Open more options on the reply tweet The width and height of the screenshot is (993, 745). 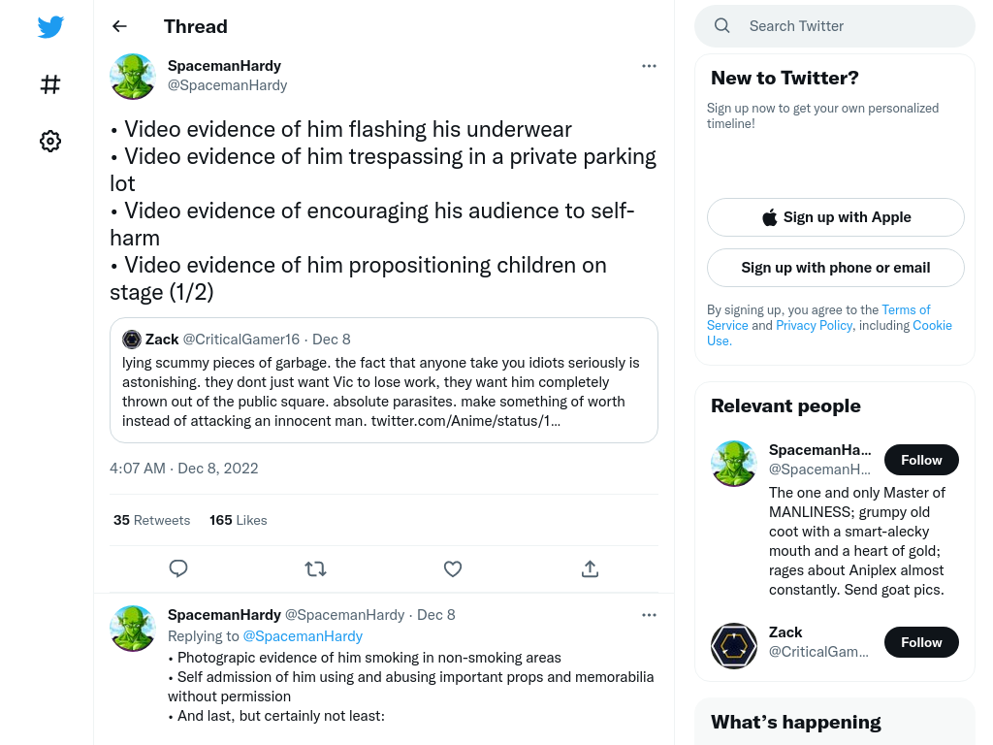[649, 614]
